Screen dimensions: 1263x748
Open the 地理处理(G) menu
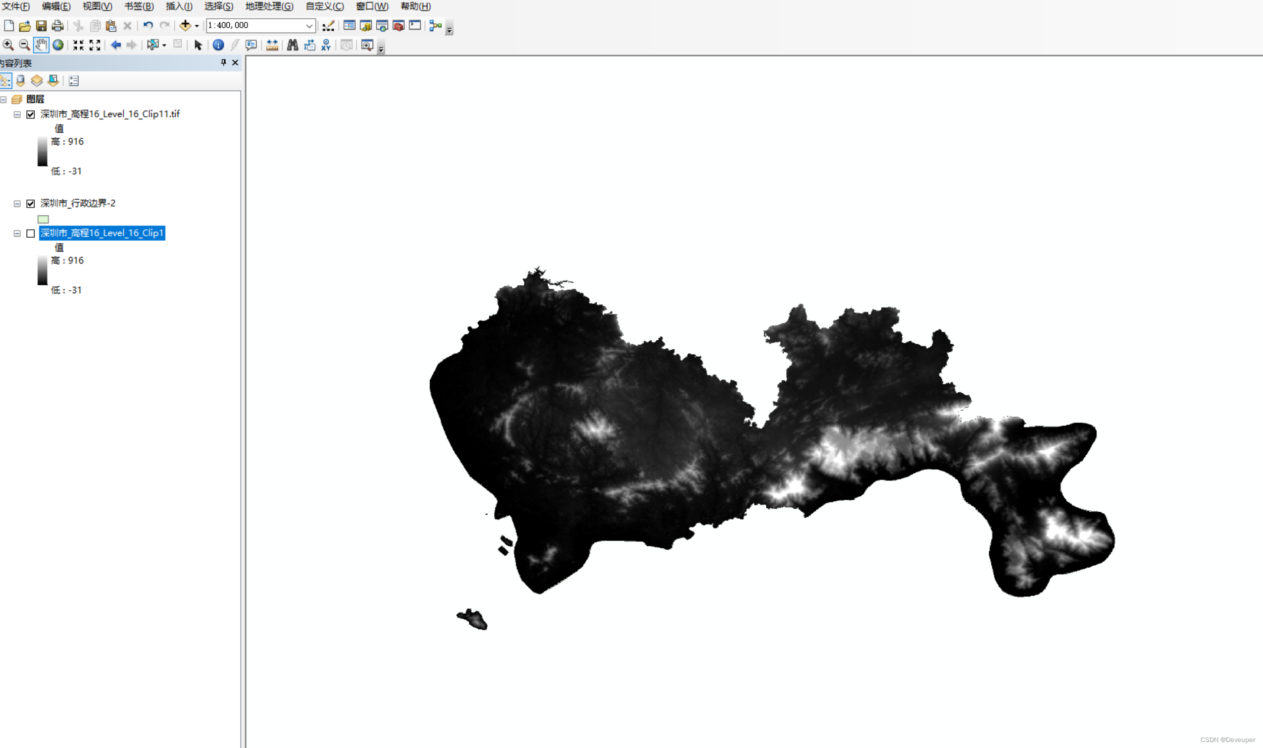(269, 6)
